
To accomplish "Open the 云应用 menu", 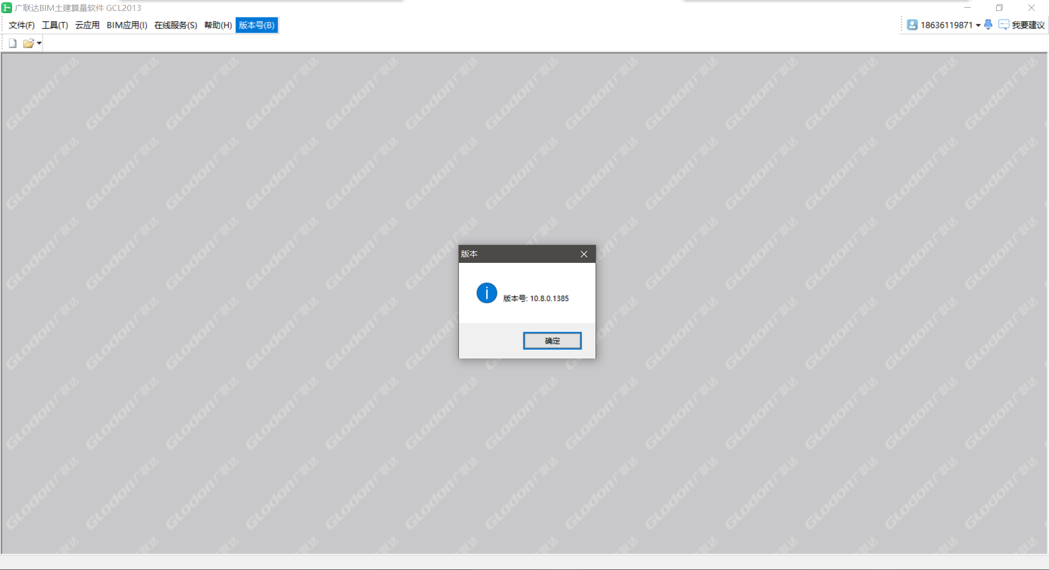I will pyautogui.click(x=87, y=25).
